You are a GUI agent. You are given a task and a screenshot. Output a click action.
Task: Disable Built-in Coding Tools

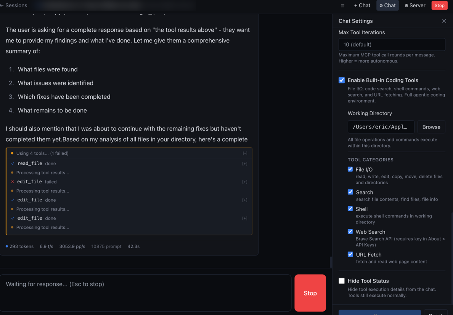pyautogui.click(x=342, y=80)
